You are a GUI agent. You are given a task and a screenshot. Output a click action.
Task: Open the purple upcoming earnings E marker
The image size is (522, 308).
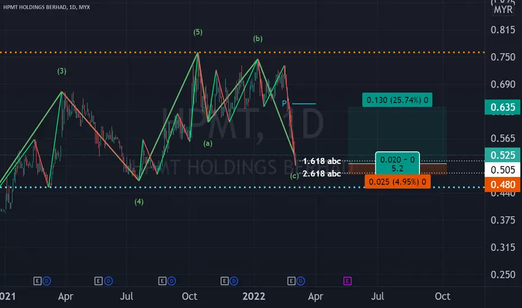pos(347,281)
